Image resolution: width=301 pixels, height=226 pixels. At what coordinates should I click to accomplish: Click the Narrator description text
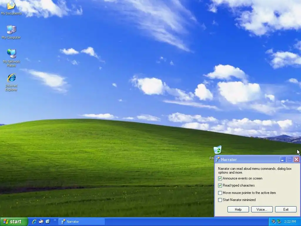click(255, 170)
